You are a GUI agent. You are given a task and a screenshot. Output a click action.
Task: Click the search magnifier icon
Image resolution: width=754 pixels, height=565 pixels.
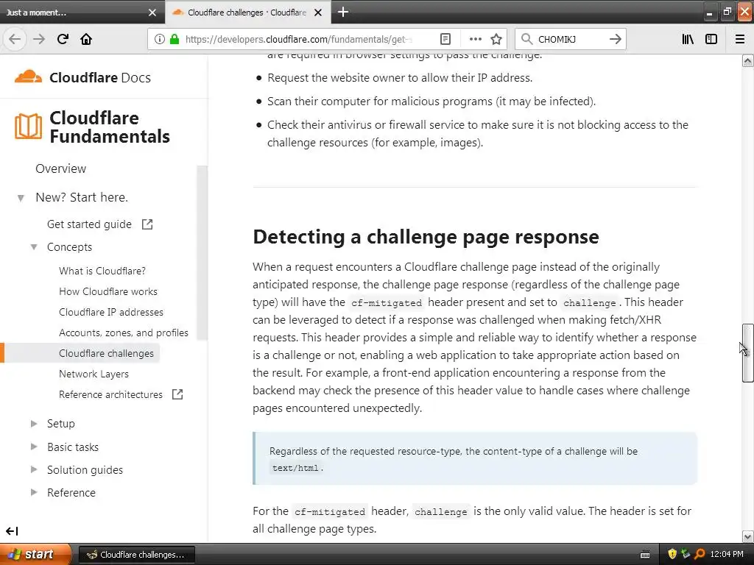pos(527,39)
